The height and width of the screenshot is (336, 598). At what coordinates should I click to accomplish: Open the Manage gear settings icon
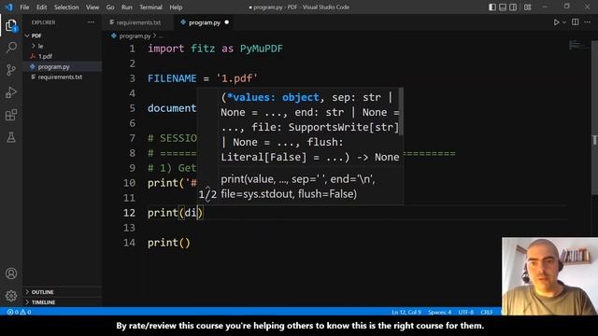click(11, 296)
